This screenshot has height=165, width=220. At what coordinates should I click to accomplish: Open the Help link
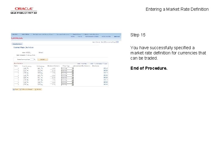pos(102,42)
